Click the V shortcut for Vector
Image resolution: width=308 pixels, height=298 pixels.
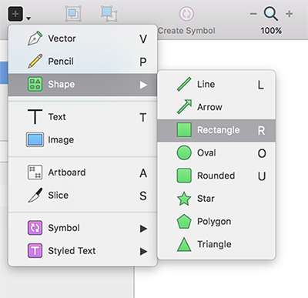pyautogui.click(x=143, y=39)
